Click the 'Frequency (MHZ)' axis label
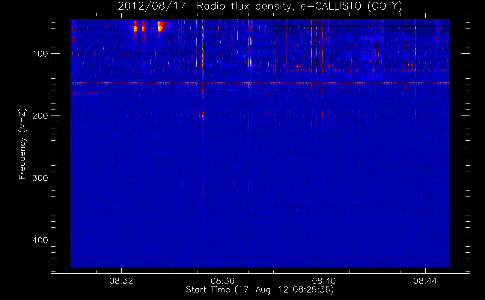485x300 pixels. coord(22,144)
